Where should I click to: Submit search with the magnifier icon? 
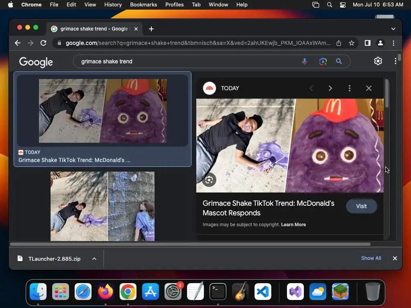(x=339, y=61)
